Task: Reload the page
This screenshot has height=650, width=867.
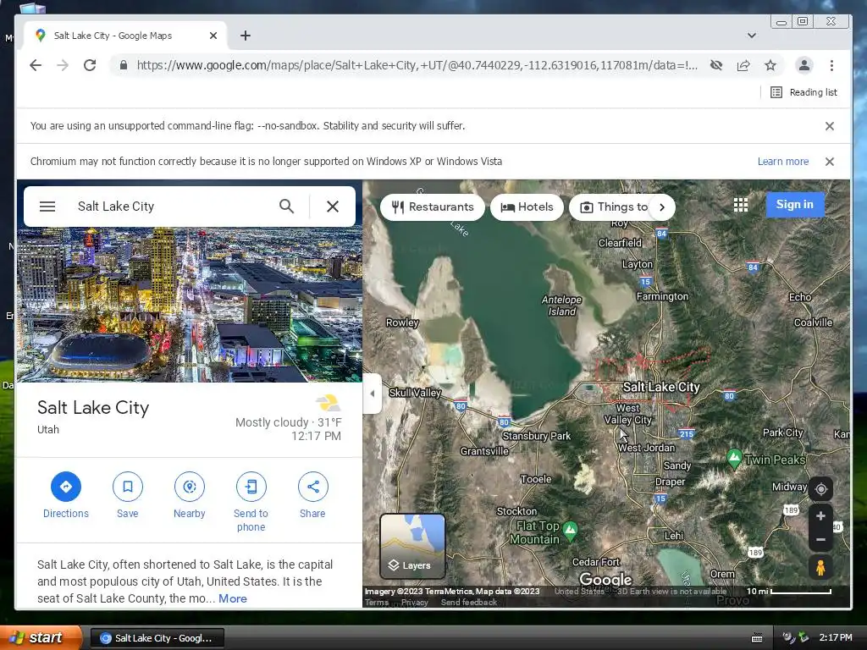Action: [x=90, y=65]
